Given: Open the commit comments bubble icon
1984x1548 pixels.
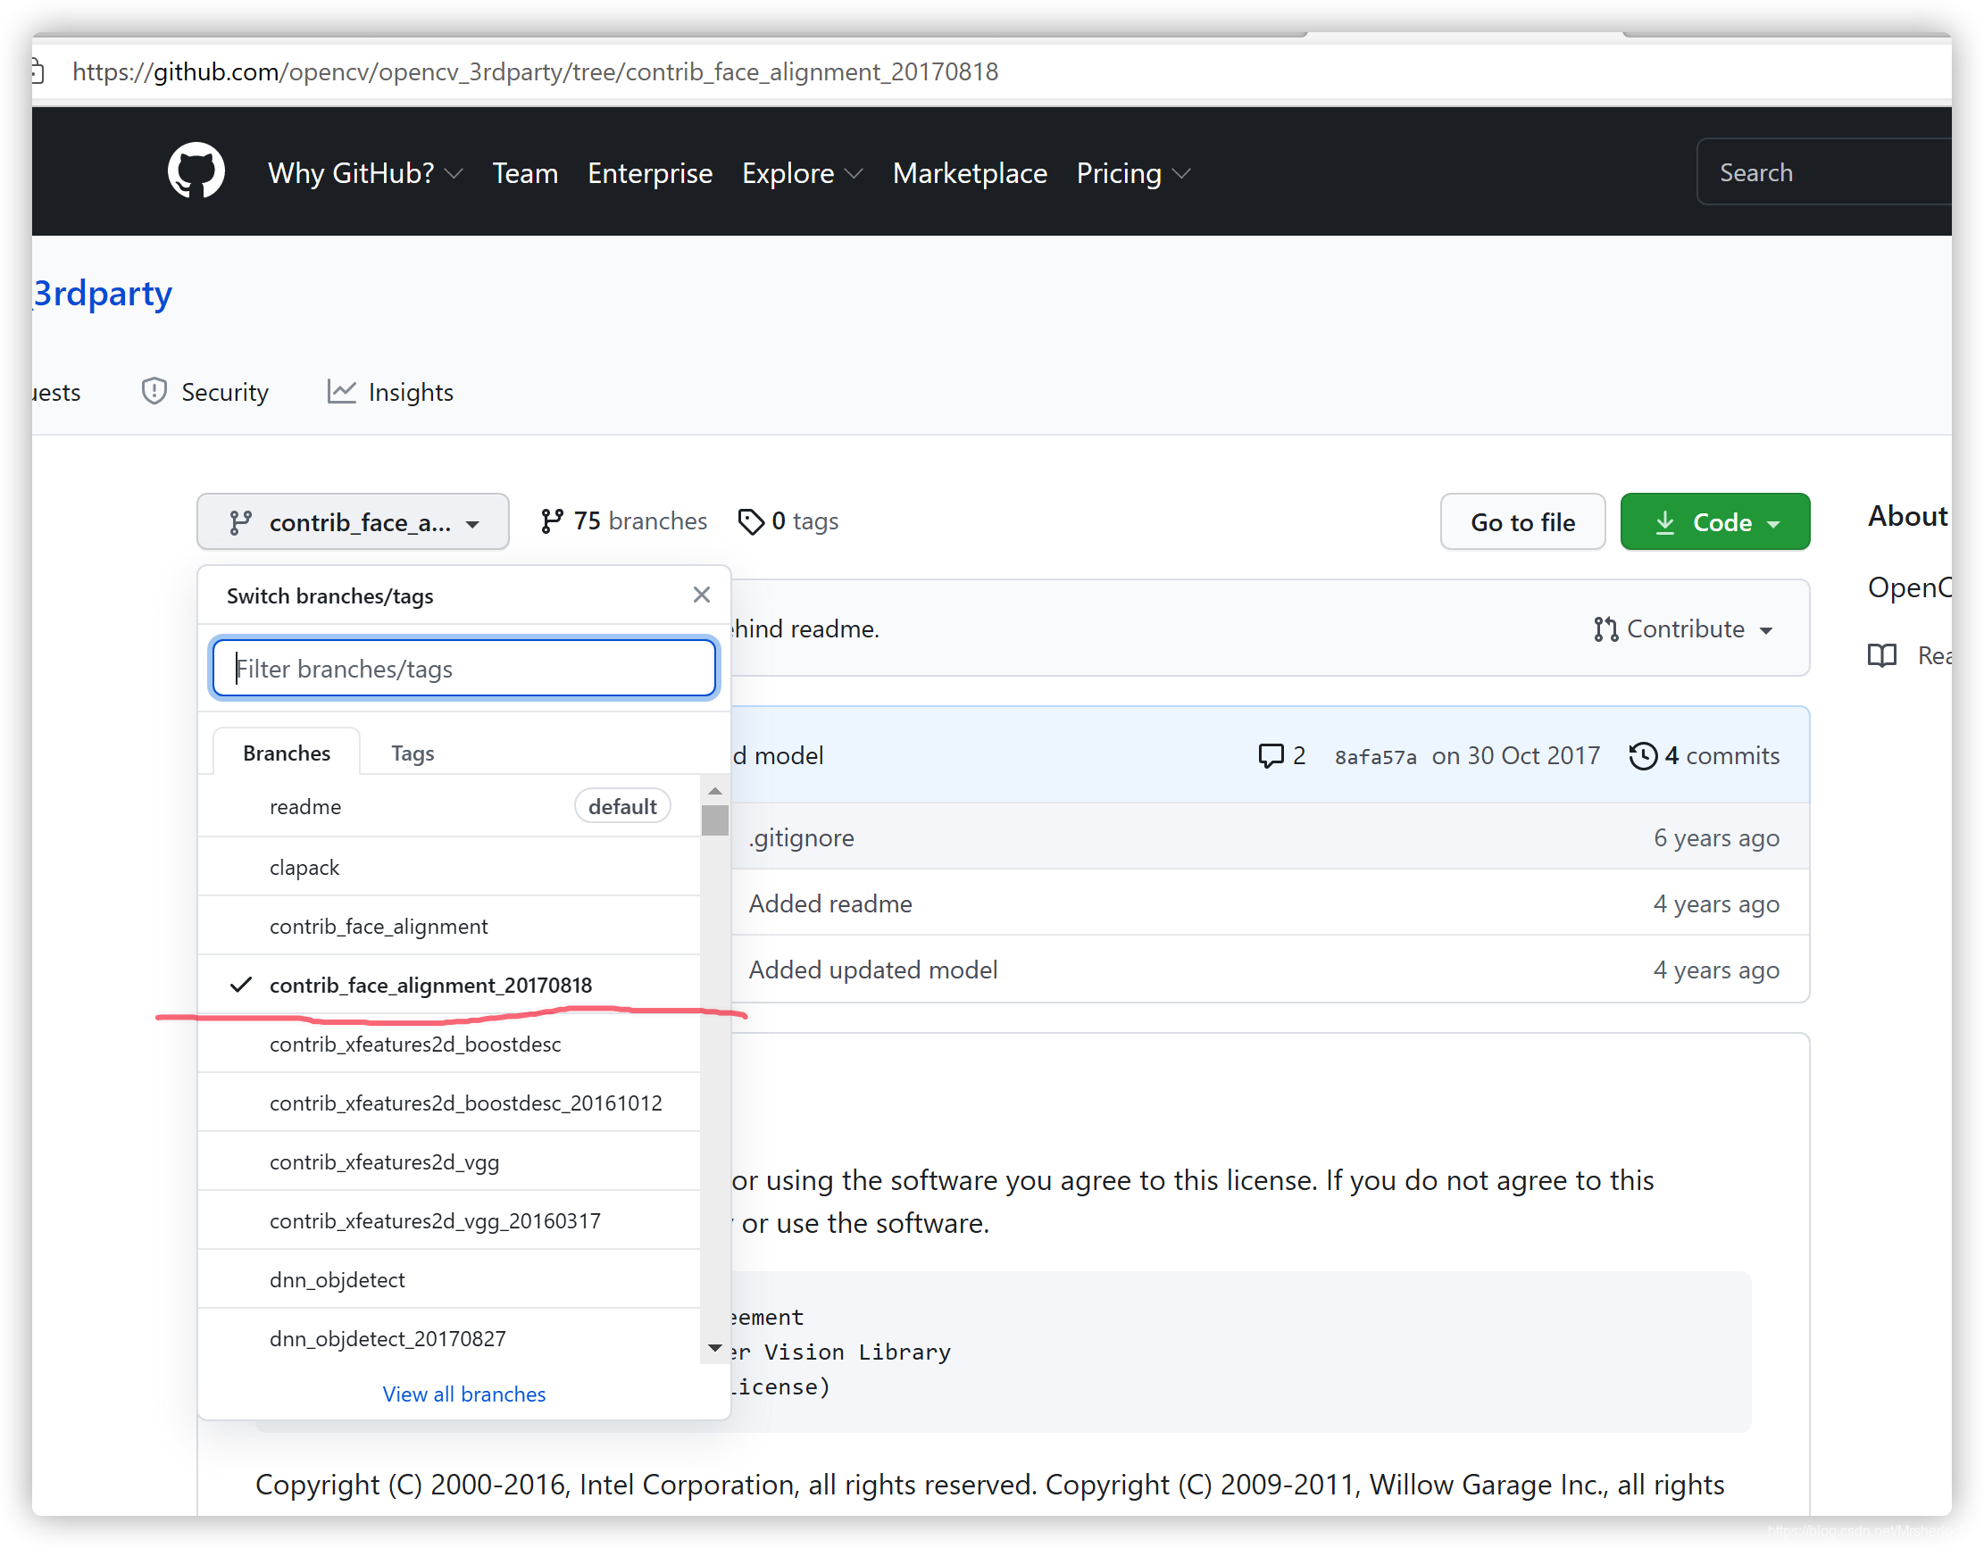Looking at the screenshot, I should point(1270,756).
